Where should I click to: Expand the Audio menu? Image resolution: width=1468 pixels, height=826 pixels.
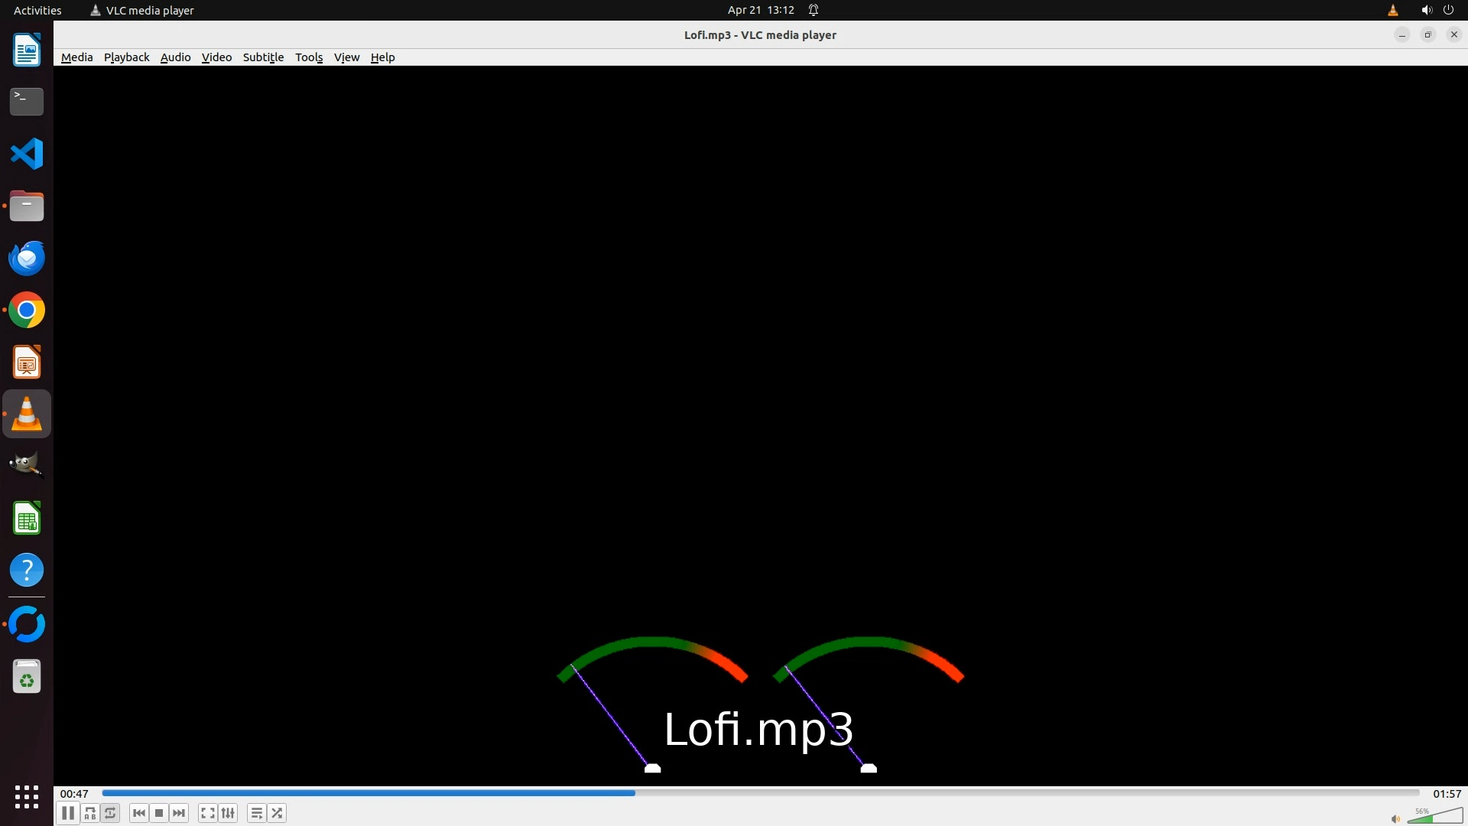tap(175, 57)
